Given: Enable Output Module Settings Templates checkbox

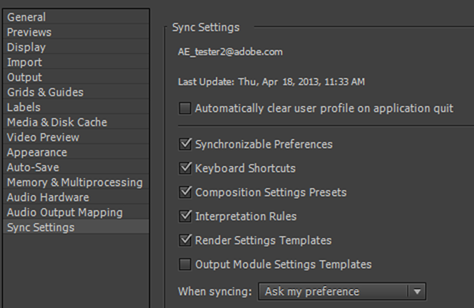Looking at the screenshot, I should [185, 264].
